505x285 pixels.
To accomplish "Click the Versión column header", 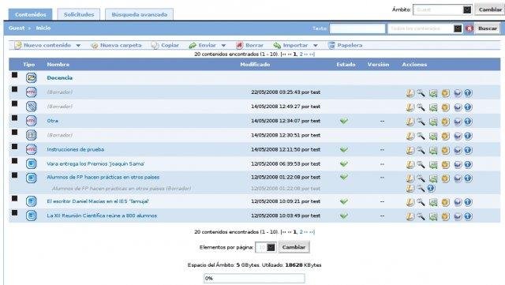I will tap(378, 65).
